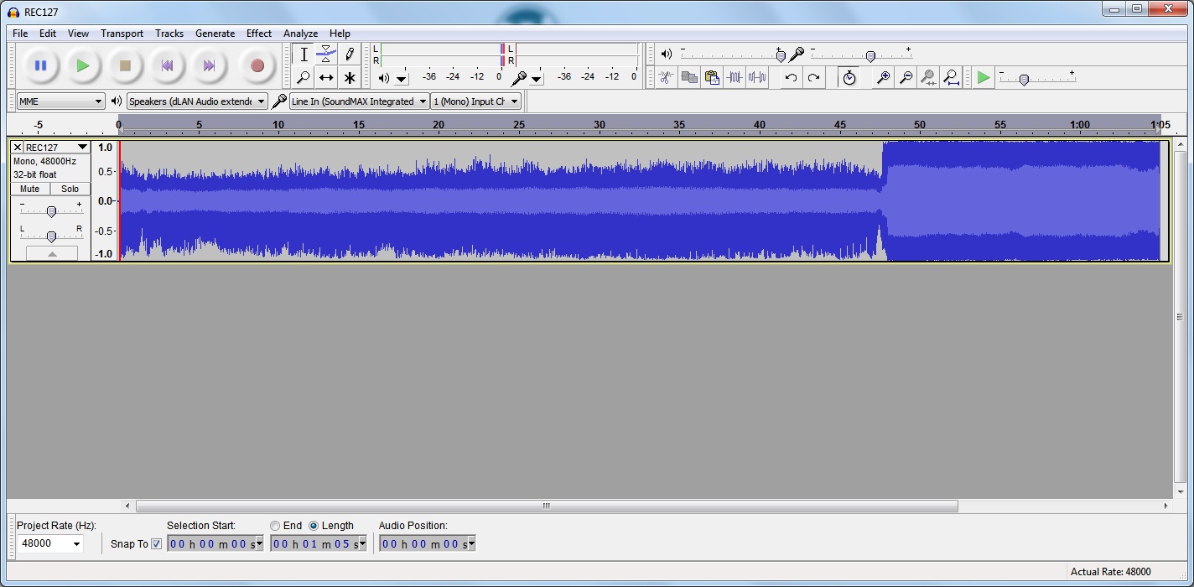
Task: Click Fit Project in window icon
Action: point(951,77)
